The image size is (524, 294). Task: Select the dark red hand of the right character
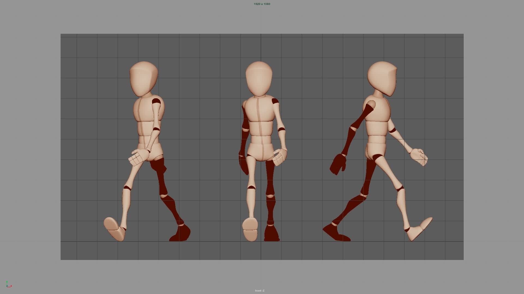pyautogui.click(x=338, y=164)
